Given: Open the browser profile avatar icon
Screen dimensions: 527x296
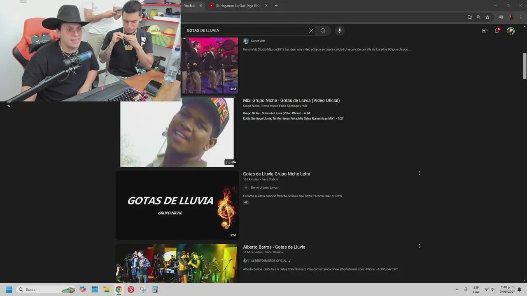Looking at the screenshot, I should (511, 17).
